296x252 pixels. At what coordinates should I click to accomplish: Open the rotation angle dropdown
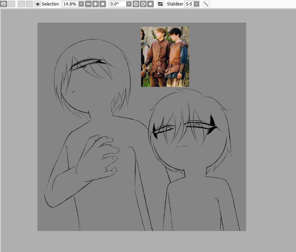coord(129,4)
